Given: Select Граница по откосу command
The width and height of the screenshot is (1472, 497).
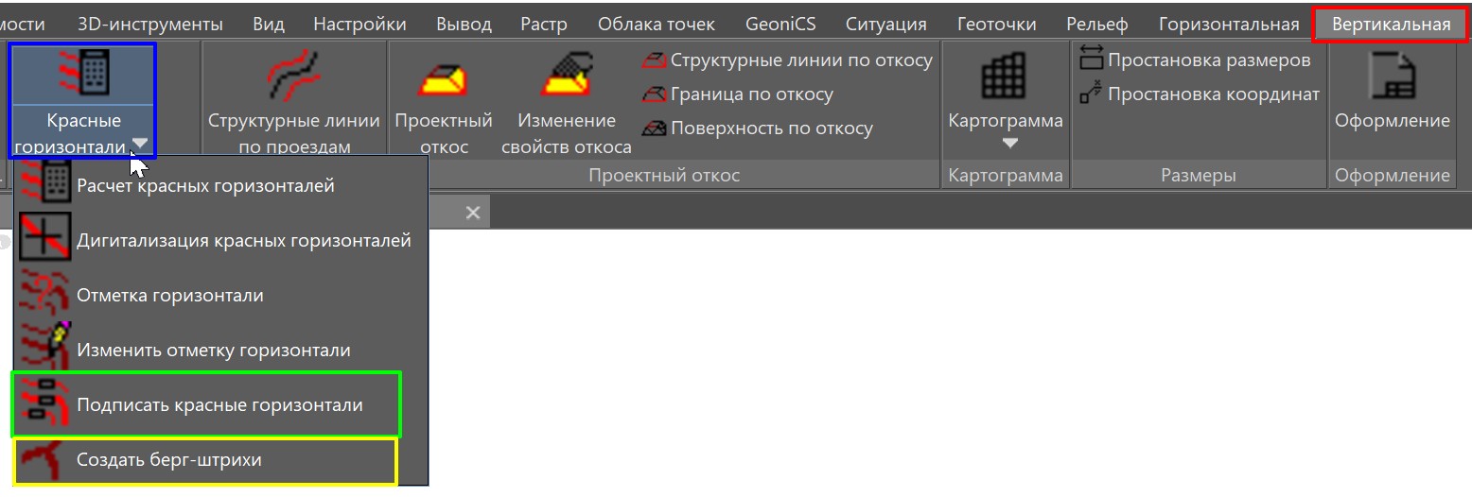Looking at the screenshot, I should point(738,94).
